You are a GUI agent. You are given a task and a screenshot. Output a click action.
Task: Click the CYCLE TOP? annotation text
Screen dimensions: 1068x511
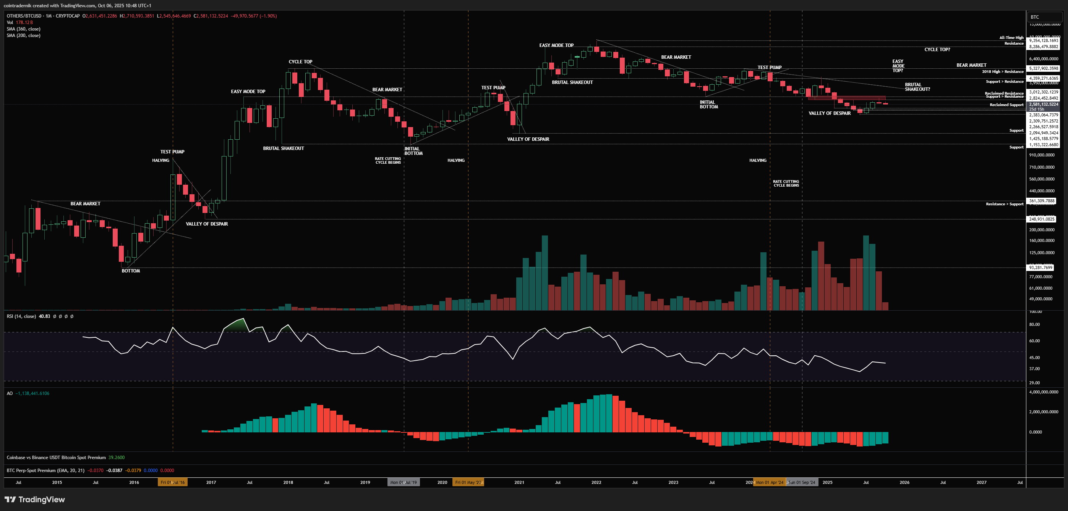click(x=937, y=49)
